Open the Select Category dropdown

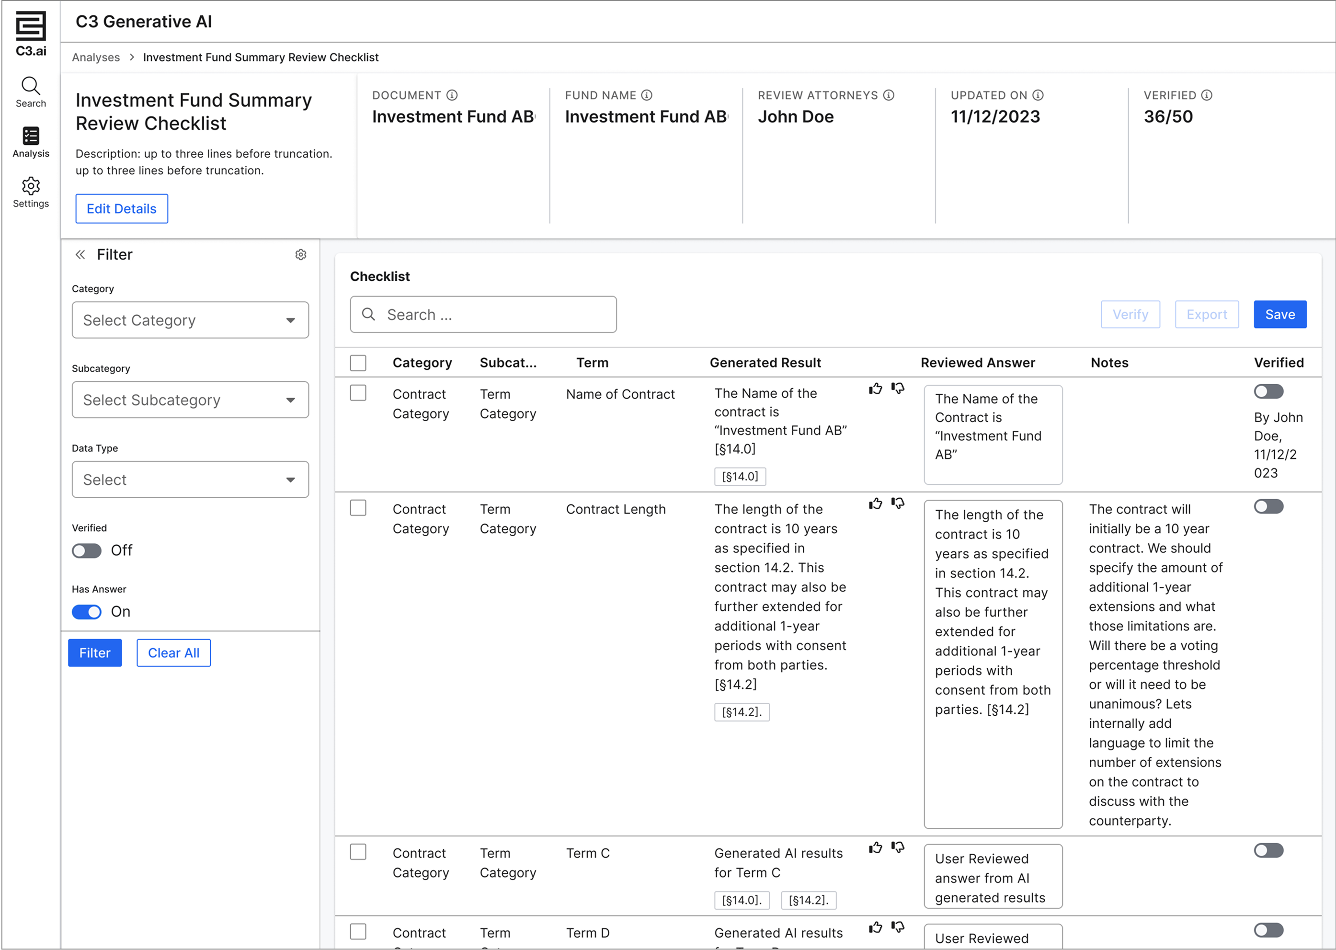point(190,320)
